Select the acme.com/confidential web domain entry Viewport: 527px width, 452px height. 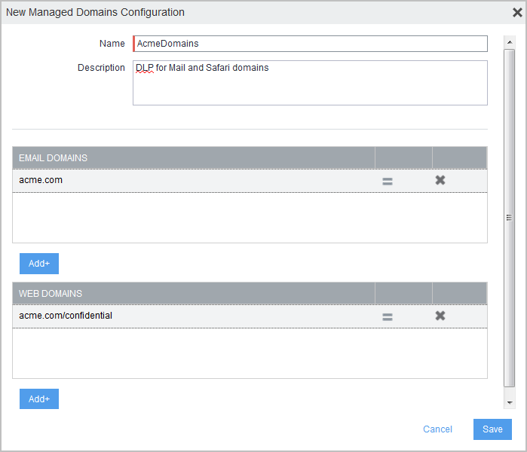pos(250,316)
